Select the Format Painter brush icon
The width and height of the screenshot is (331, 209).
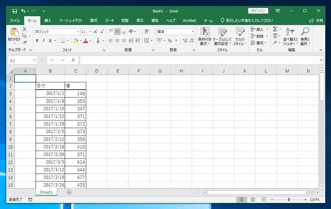pyautogui.click(x=24, y=43)
